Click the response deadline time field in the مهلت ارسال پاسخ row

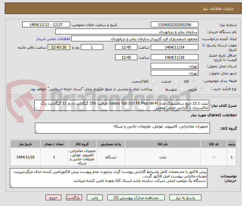(126, 47)
